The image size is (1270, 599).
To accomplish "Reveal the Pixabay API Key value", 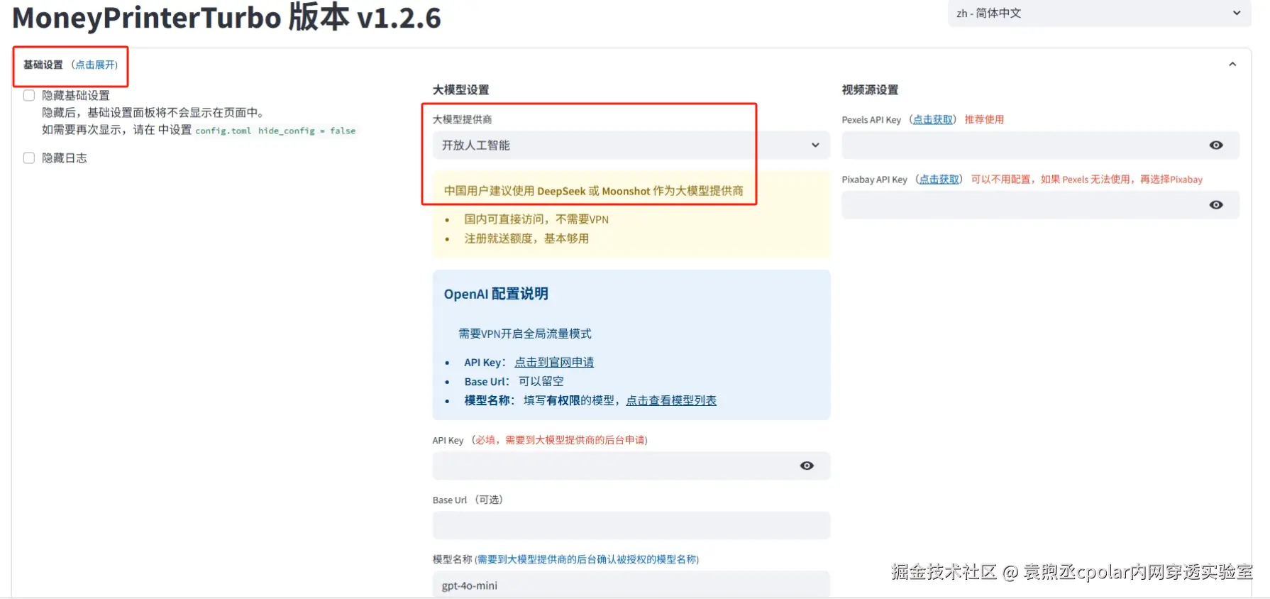I will tap(1215, 205).
